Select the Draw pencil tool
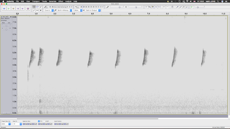Screen dimensions: 230x129 pyautogui.click(x=41, y=7)
